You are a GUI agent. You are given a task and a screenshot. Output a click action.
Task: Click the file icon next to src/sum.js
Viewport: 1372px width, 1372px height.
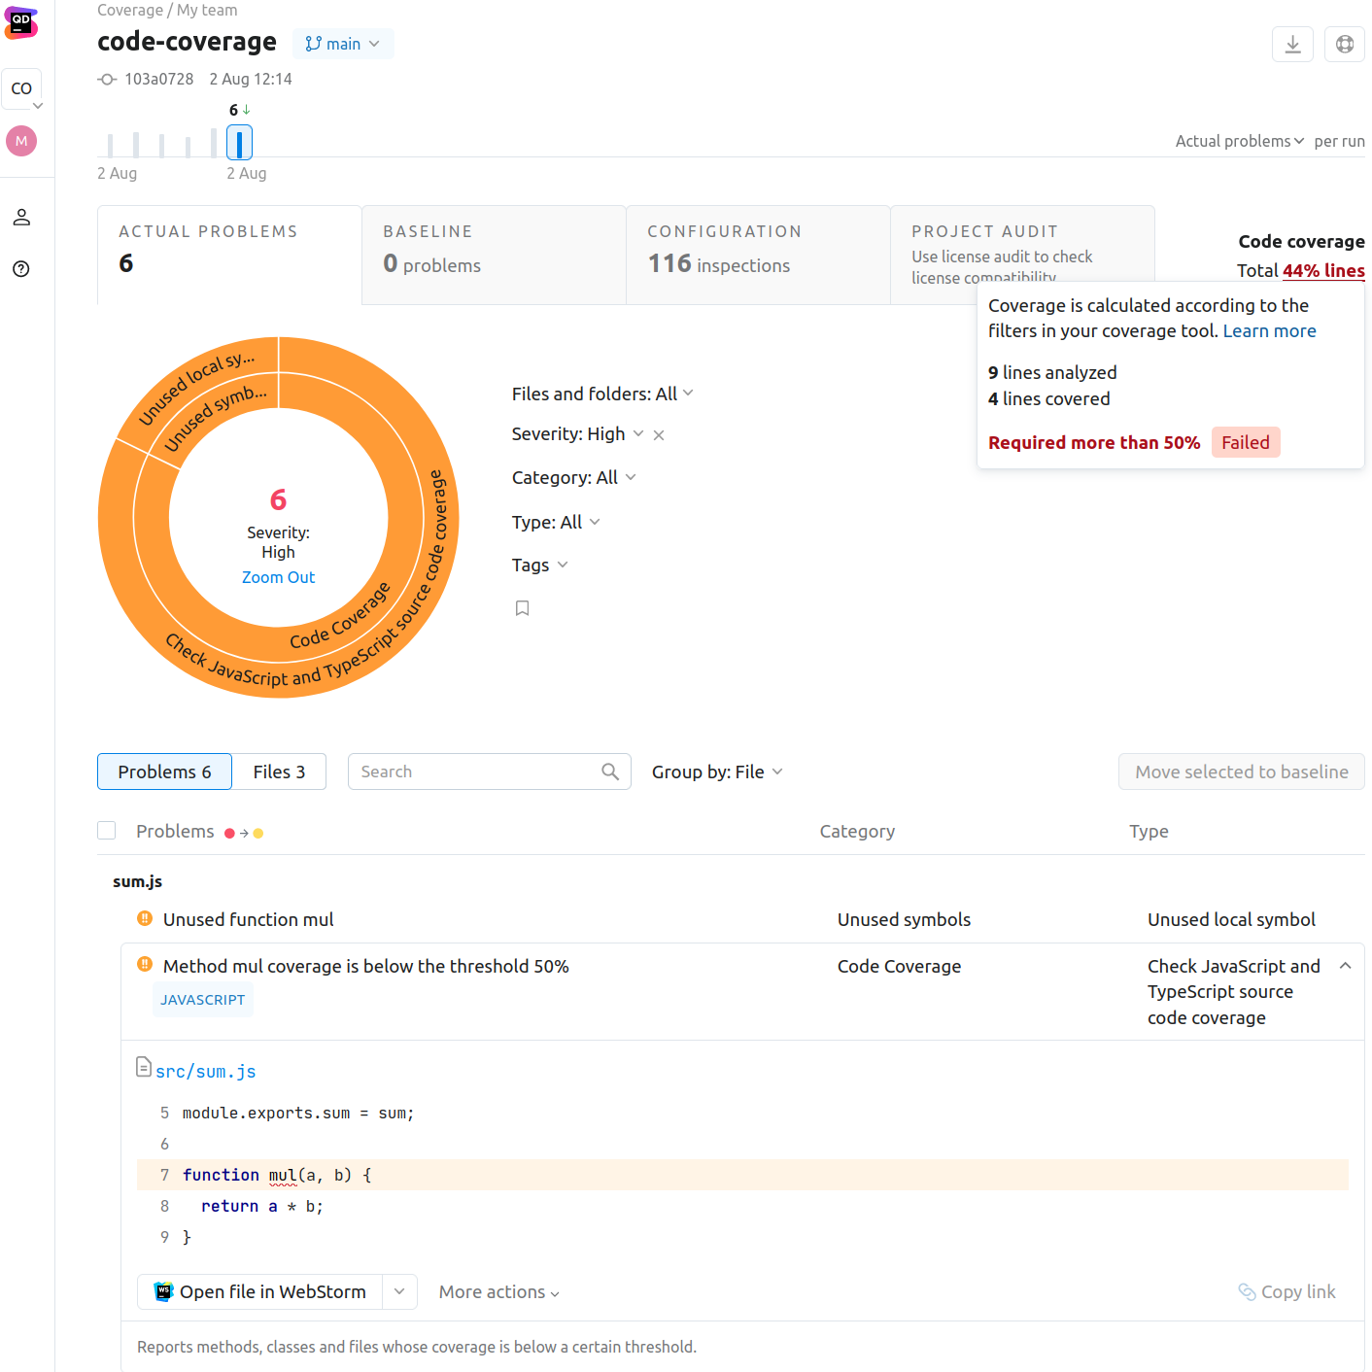click(144, 1067)
